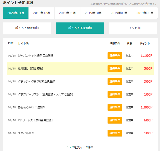
Task: Switch to the 2019年12月 tab
Action: point(42,13)
